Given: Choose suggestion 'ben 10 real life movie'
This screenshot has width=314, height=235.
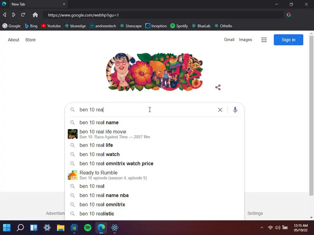Looking at the screenshot, I should pos(155,134).
